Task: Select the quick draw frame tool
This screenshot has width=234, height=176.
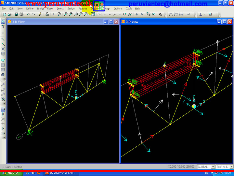Action: coord(3,44)
